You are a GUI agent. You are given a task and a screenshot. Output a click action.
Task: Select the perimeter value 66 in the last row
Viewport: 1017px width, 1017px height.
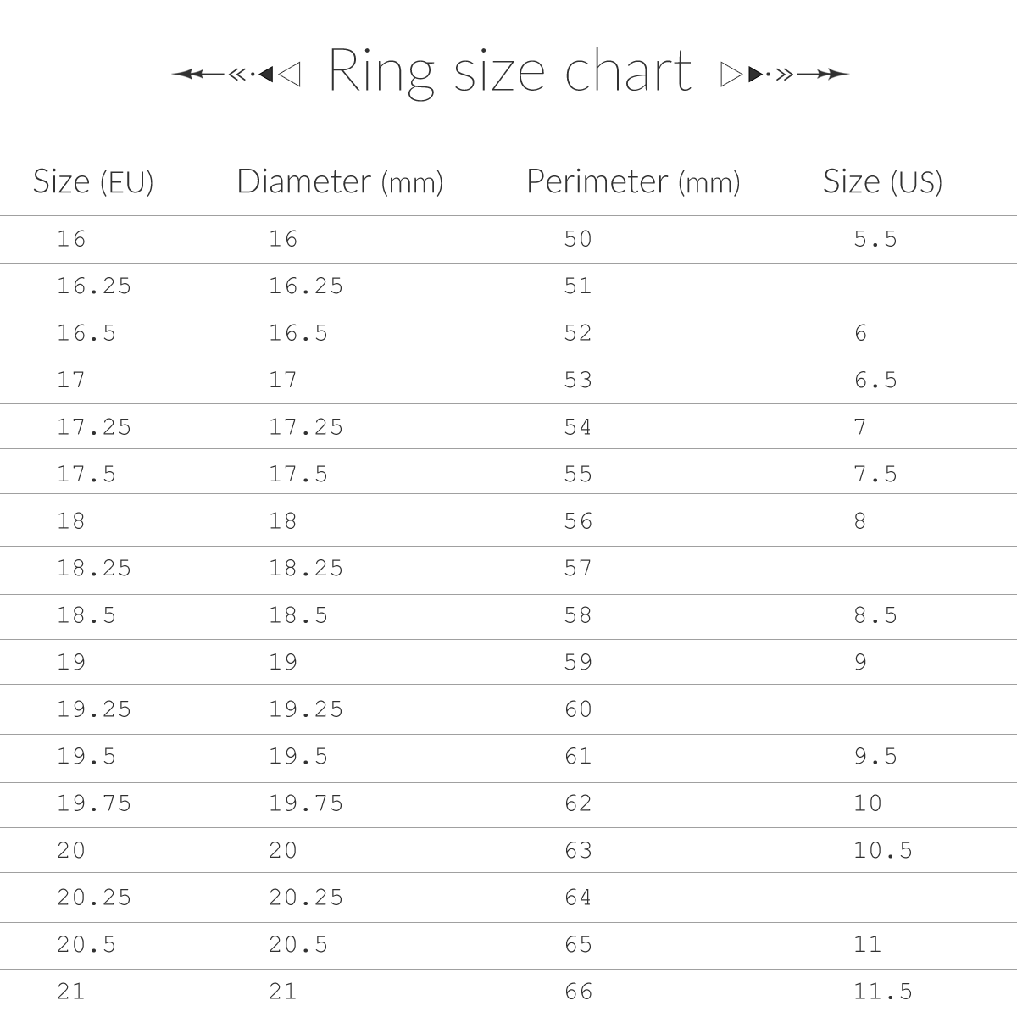click(578, 991)
